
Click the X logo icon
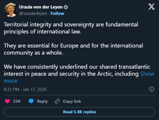pyautogui.click(x=151, y=7)
